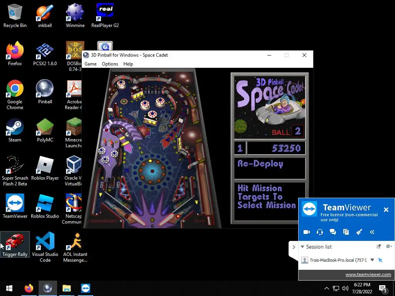The image size is (395, 296).
Task: Expand Trois-MacBook-Pro.local session dropdown arrow
Action: tap(372, 260)
